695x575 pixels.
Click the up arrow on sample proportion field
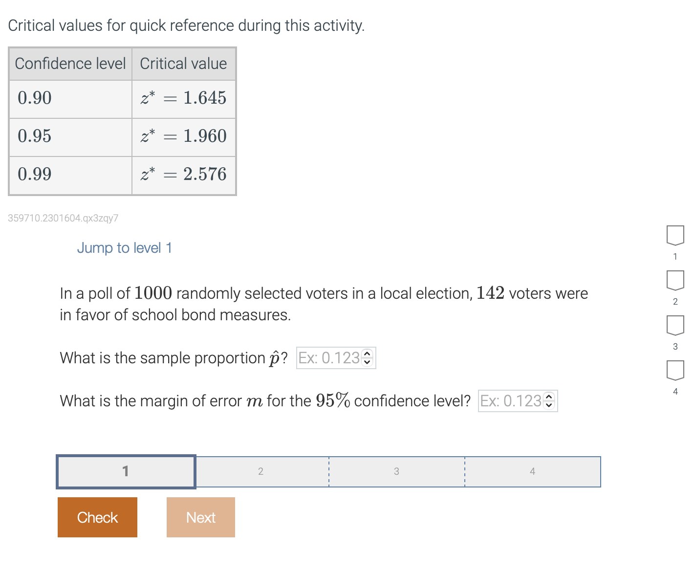[x=367, y=354]
